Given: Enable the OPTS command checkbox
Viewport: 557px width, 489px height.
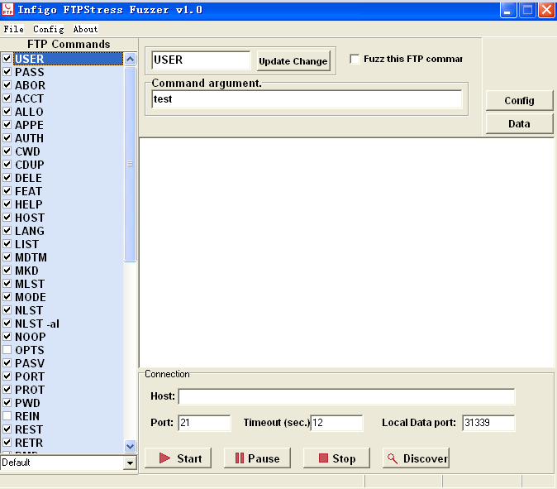Looking at the screenshot, I should pyautogui.click(x=7, y=350).
